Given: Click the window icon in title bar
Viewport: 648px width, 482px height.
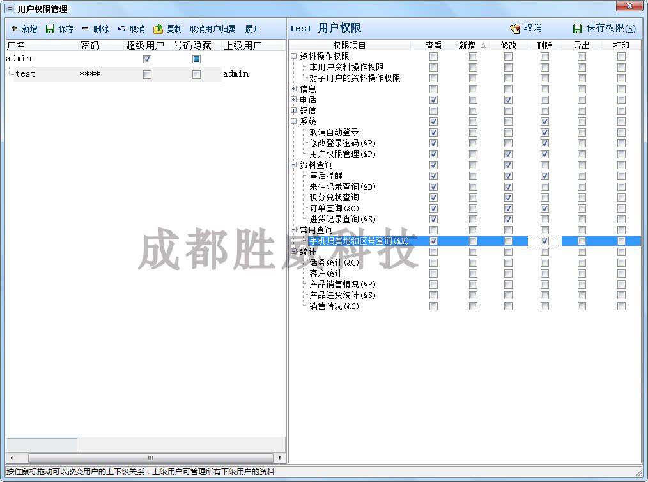Looking at the screenshot, I should point(10,9).
